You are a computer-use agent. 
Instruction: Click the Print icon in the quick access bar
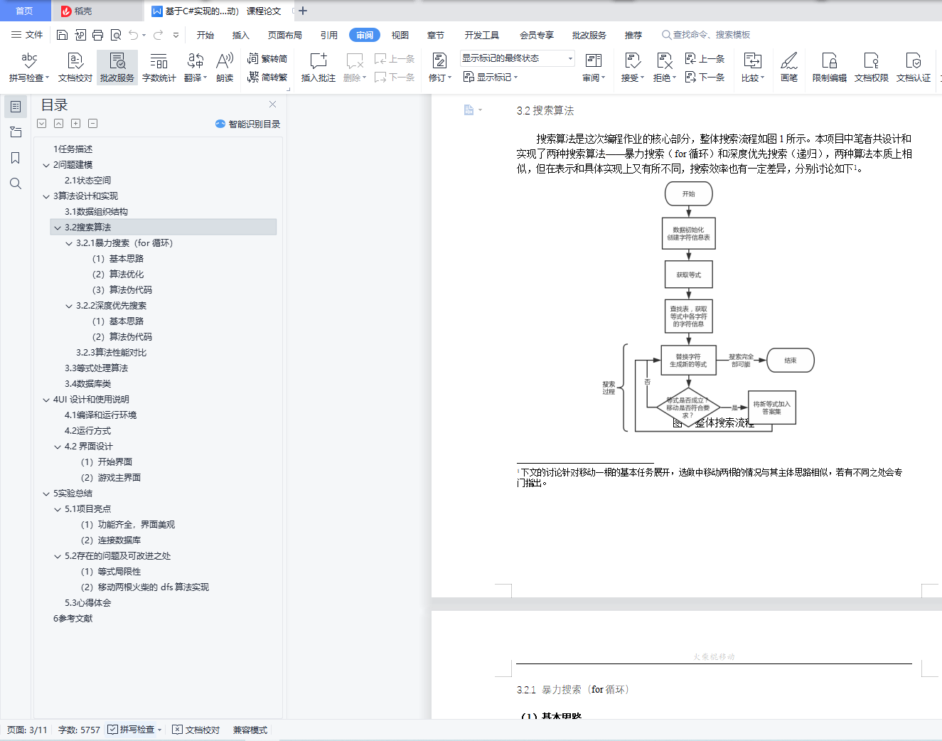pyautogui.click(x=97, y=35)
